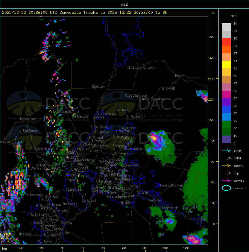
Task: Click the 'Anchoris' map label
Action: 70,204
